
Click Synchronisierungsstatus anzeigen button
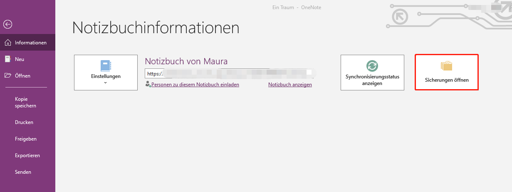click(x=372, y=73)
